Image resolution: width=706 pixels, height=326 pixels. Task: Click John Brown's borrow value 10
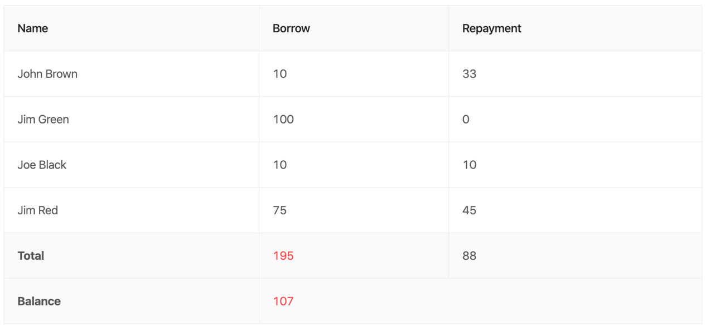280,74
